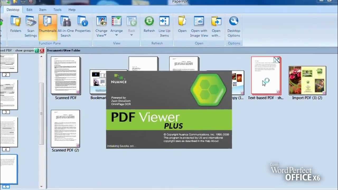The image size is (338, 190).
Task: Open All-in-One Search
Action: coord(65,26)
